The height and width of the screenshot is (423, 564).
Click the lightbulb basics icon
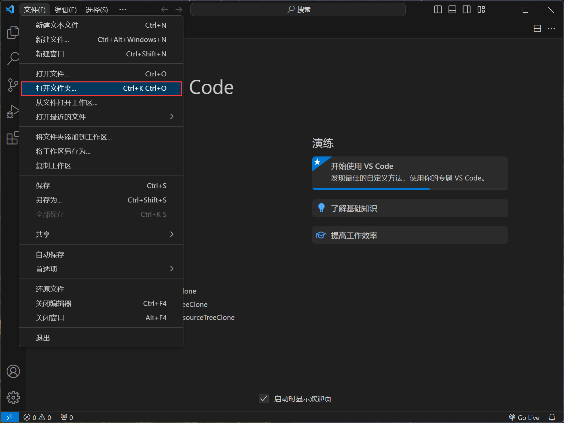click(x=322, y=208)
